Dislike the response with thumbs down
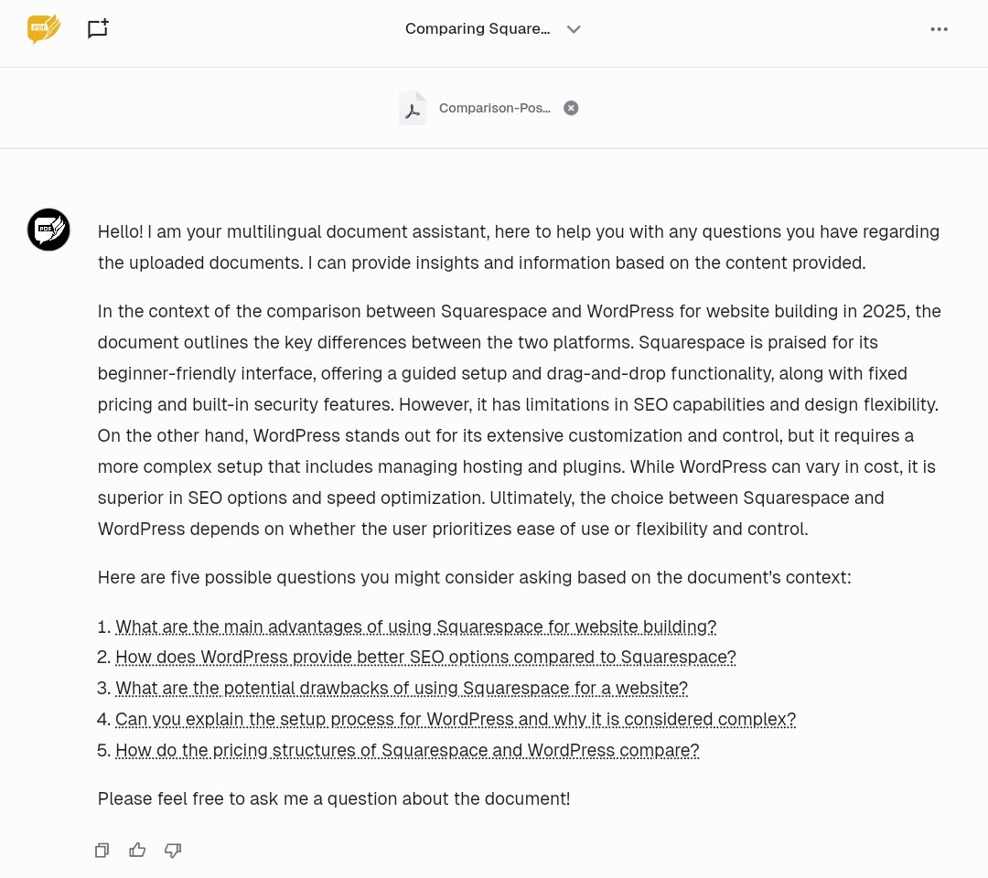The width and height of the screenshot is (988, 878). click(x=173, y=851)
